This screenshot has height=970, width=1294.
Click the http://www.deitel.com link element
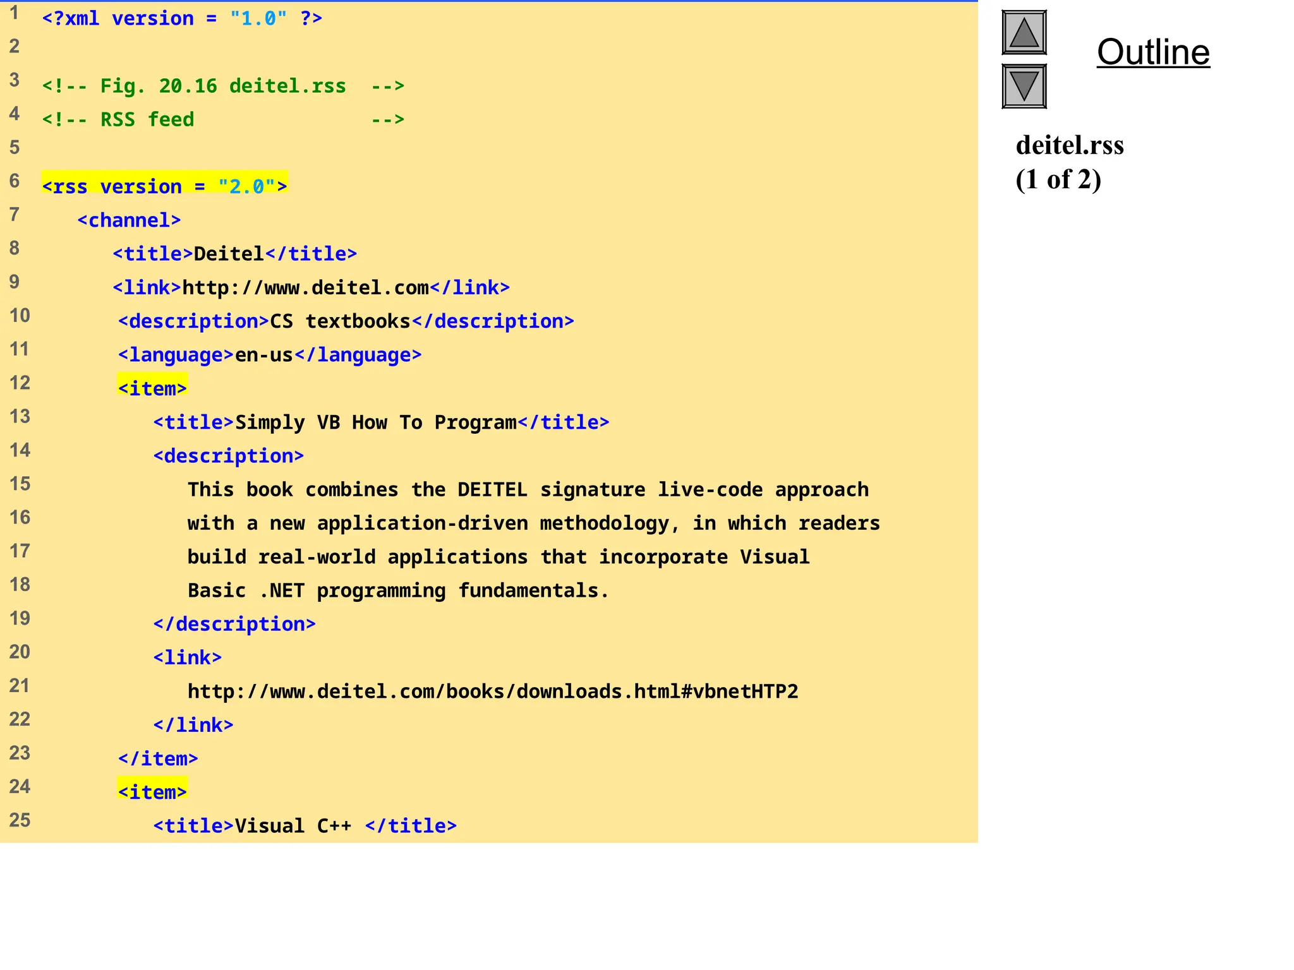(x=311, y=288)
